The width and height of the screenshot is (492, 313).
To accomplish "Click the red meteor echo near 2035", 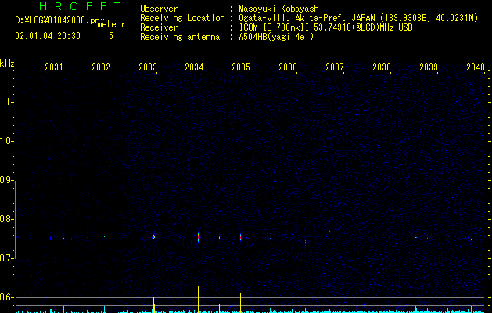I will pyautogui.click(x=240, y=237).
